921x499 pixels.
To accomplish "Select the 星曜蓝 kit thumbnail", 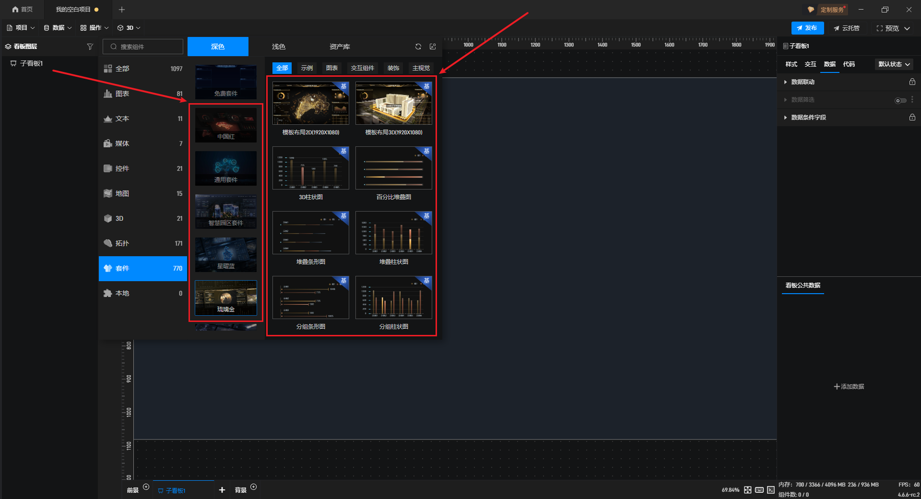I will 226,254.
